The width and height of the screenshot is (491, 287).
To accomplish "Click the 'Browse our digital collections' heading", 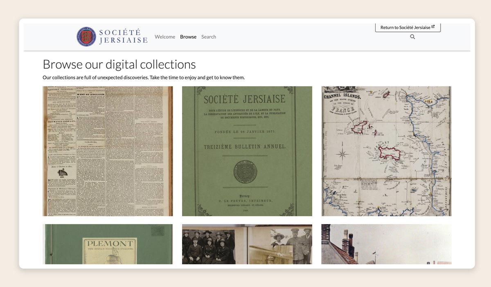I will coord(119,65).
